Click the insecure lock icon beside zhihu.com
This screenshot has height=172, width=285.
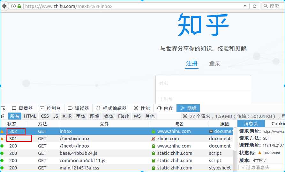(x=154, y=139)
